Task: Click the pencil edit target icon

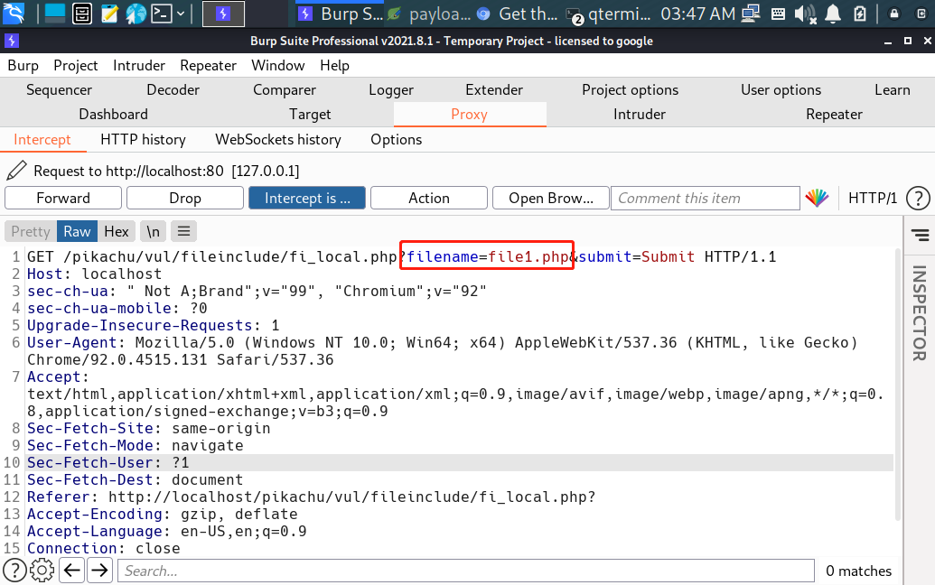Action: point(16,171)
